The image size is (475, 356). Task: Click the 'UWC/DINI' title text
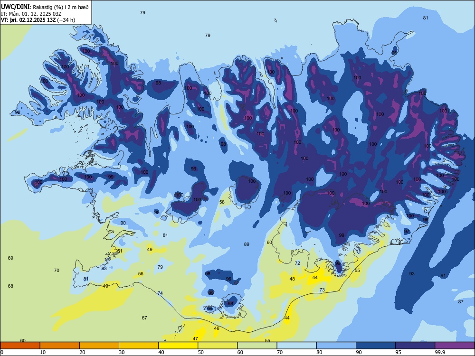[15, 7]
